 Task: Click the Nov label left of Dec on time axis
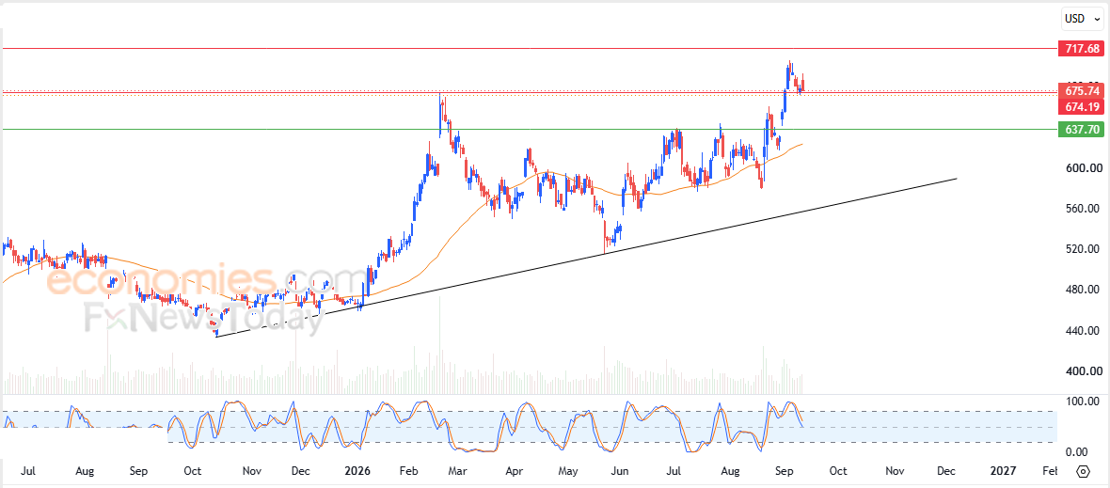pos(252,471)
